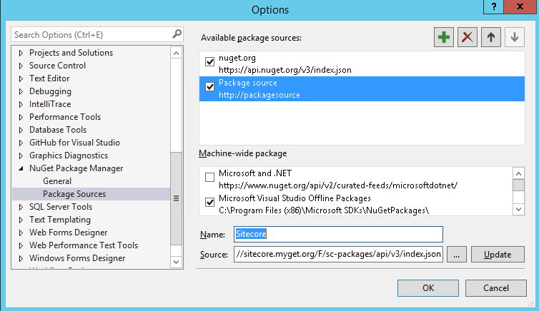
Task: Select General under NuGet Package Manager
Action: 57,181
